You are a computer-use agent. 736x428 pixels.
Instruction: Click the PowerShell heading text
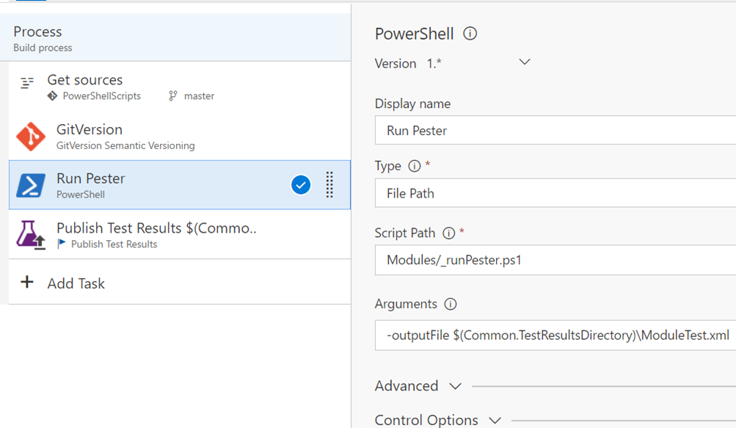[414, 34]
